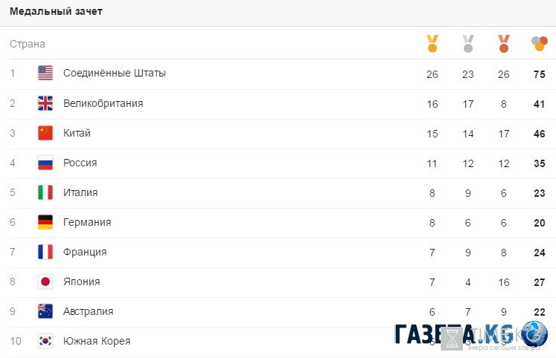
Task: Click the Russia flag icon
Action: pos(45,163)
